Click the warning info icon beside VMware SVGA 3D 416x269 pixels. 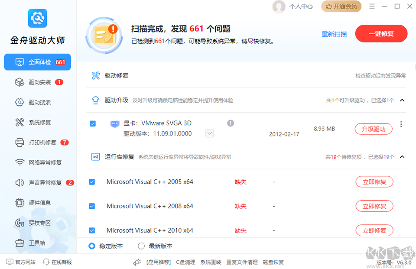[x=231, y=123]
